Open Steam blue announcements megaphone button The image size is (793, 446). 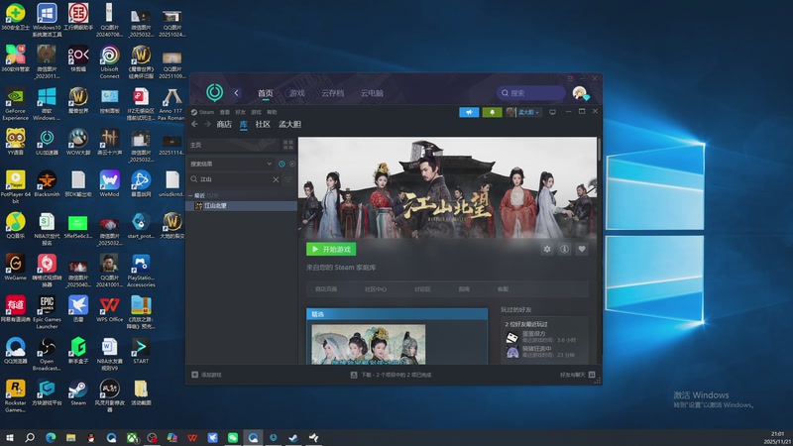(469, 112)
